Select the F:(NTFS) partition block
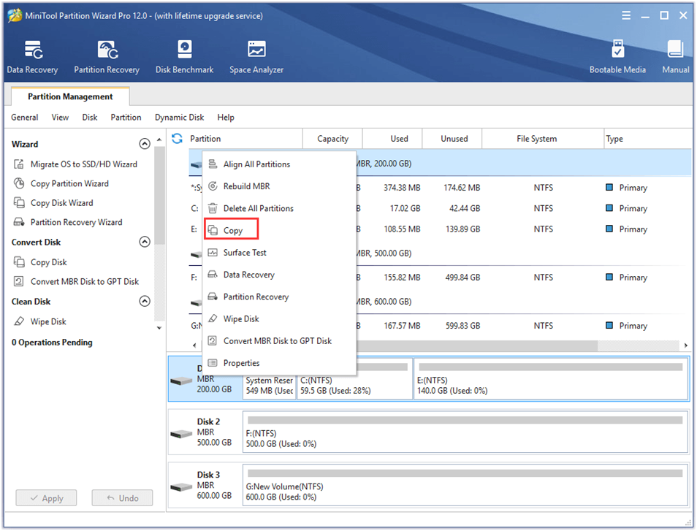The width and height of the screenshot is (697, 531). coord(465,432)
